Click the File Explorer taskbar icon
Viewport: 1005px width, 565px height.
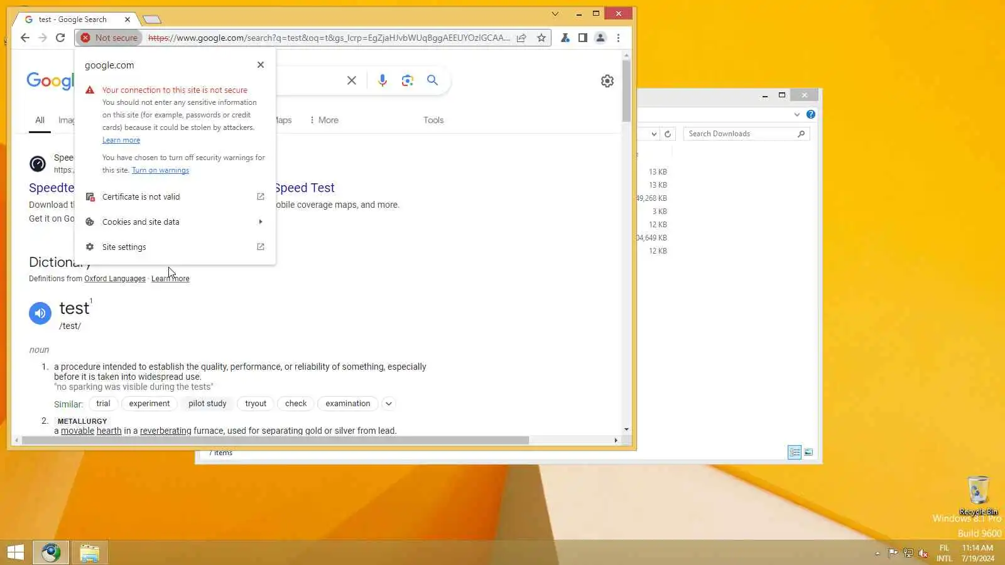89,552
